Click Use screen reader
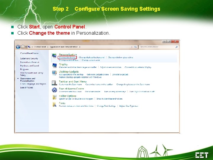The height and width of the screenshot is (160, 213). point(93,92)
